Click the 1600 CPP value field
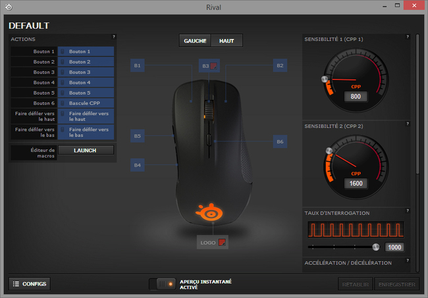The image size is (428, 298). (x=356, y=184)
